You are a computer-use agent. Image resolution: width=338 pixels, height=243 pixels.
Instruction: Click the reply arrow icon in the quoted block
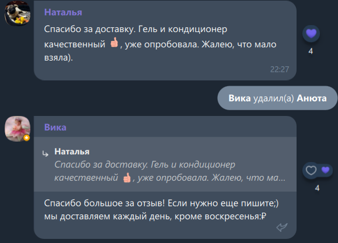46,154
